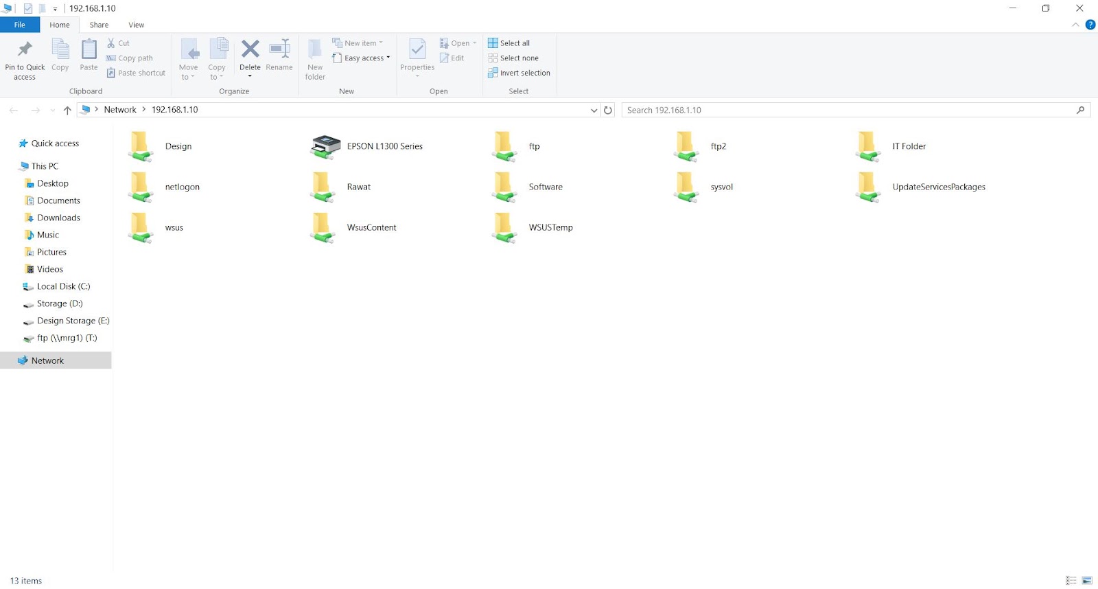
Task: Switch to Details view in status bar
Action: [x=1071, y=581]
